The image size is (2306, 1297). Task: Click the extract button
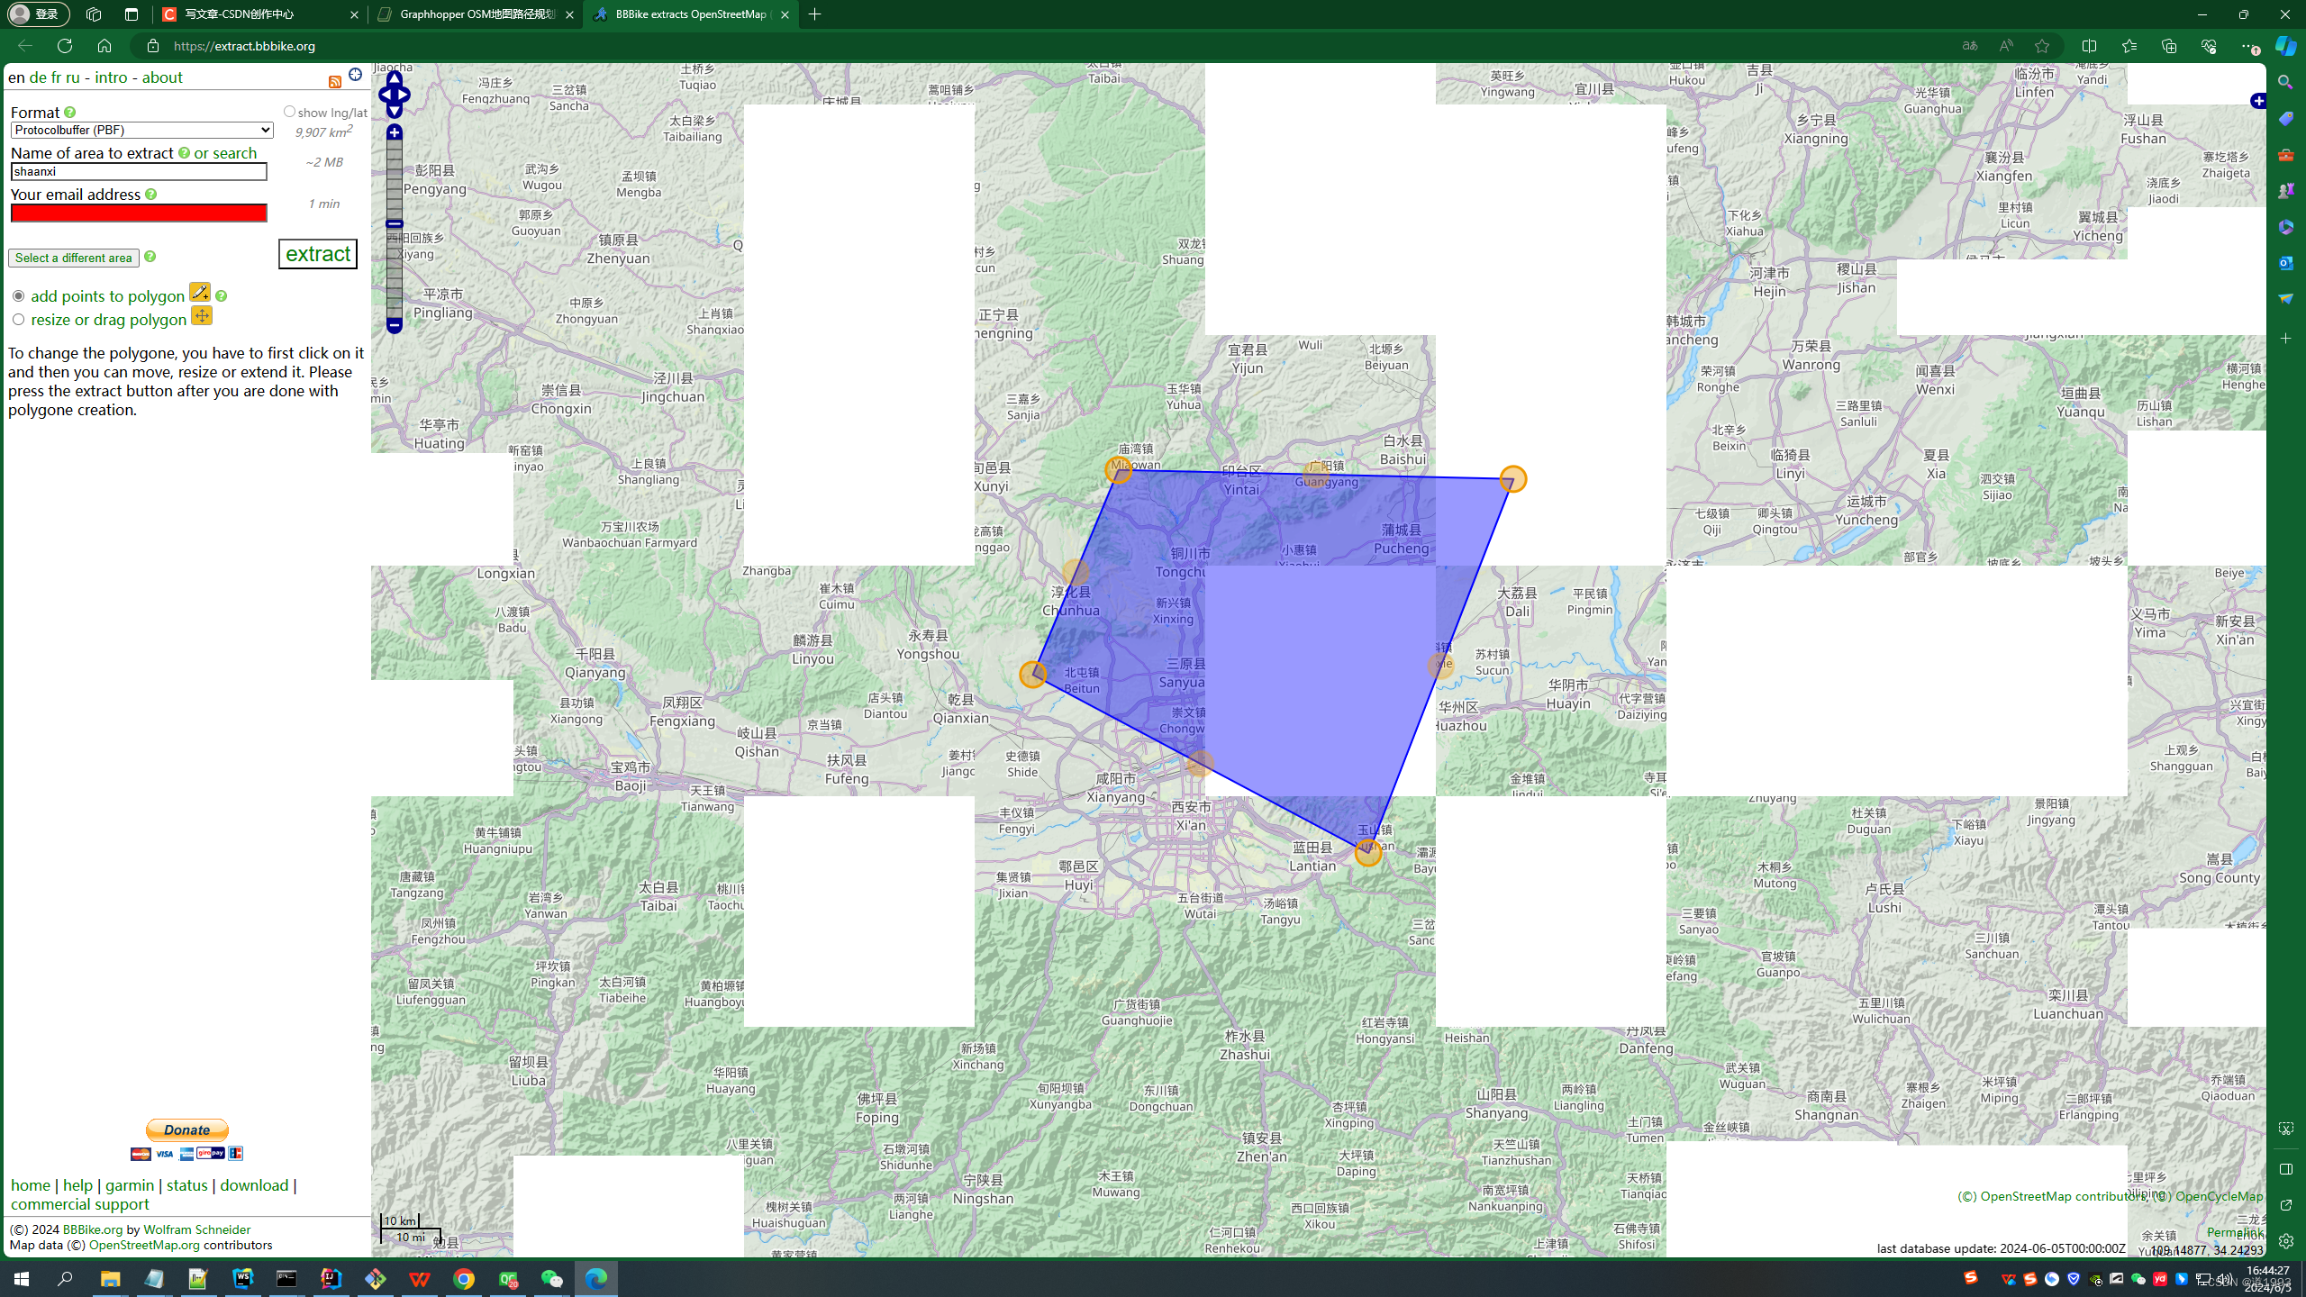point(317,254)
